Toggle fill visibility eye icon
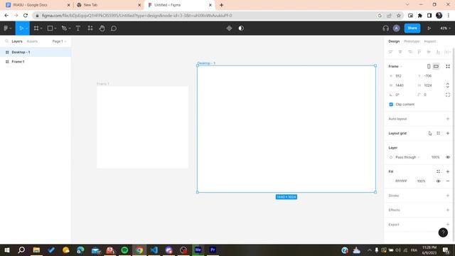Image resolution: width=455 pixels, height=256 pixels. pyautogui.click(x=438, y=181)
